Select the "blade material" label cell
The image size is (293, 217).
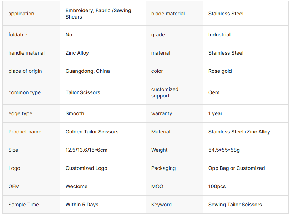[168, 14]
